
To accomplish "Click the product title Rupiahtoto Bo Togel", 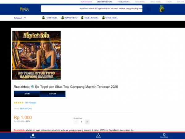I will (x=66, y=87).
